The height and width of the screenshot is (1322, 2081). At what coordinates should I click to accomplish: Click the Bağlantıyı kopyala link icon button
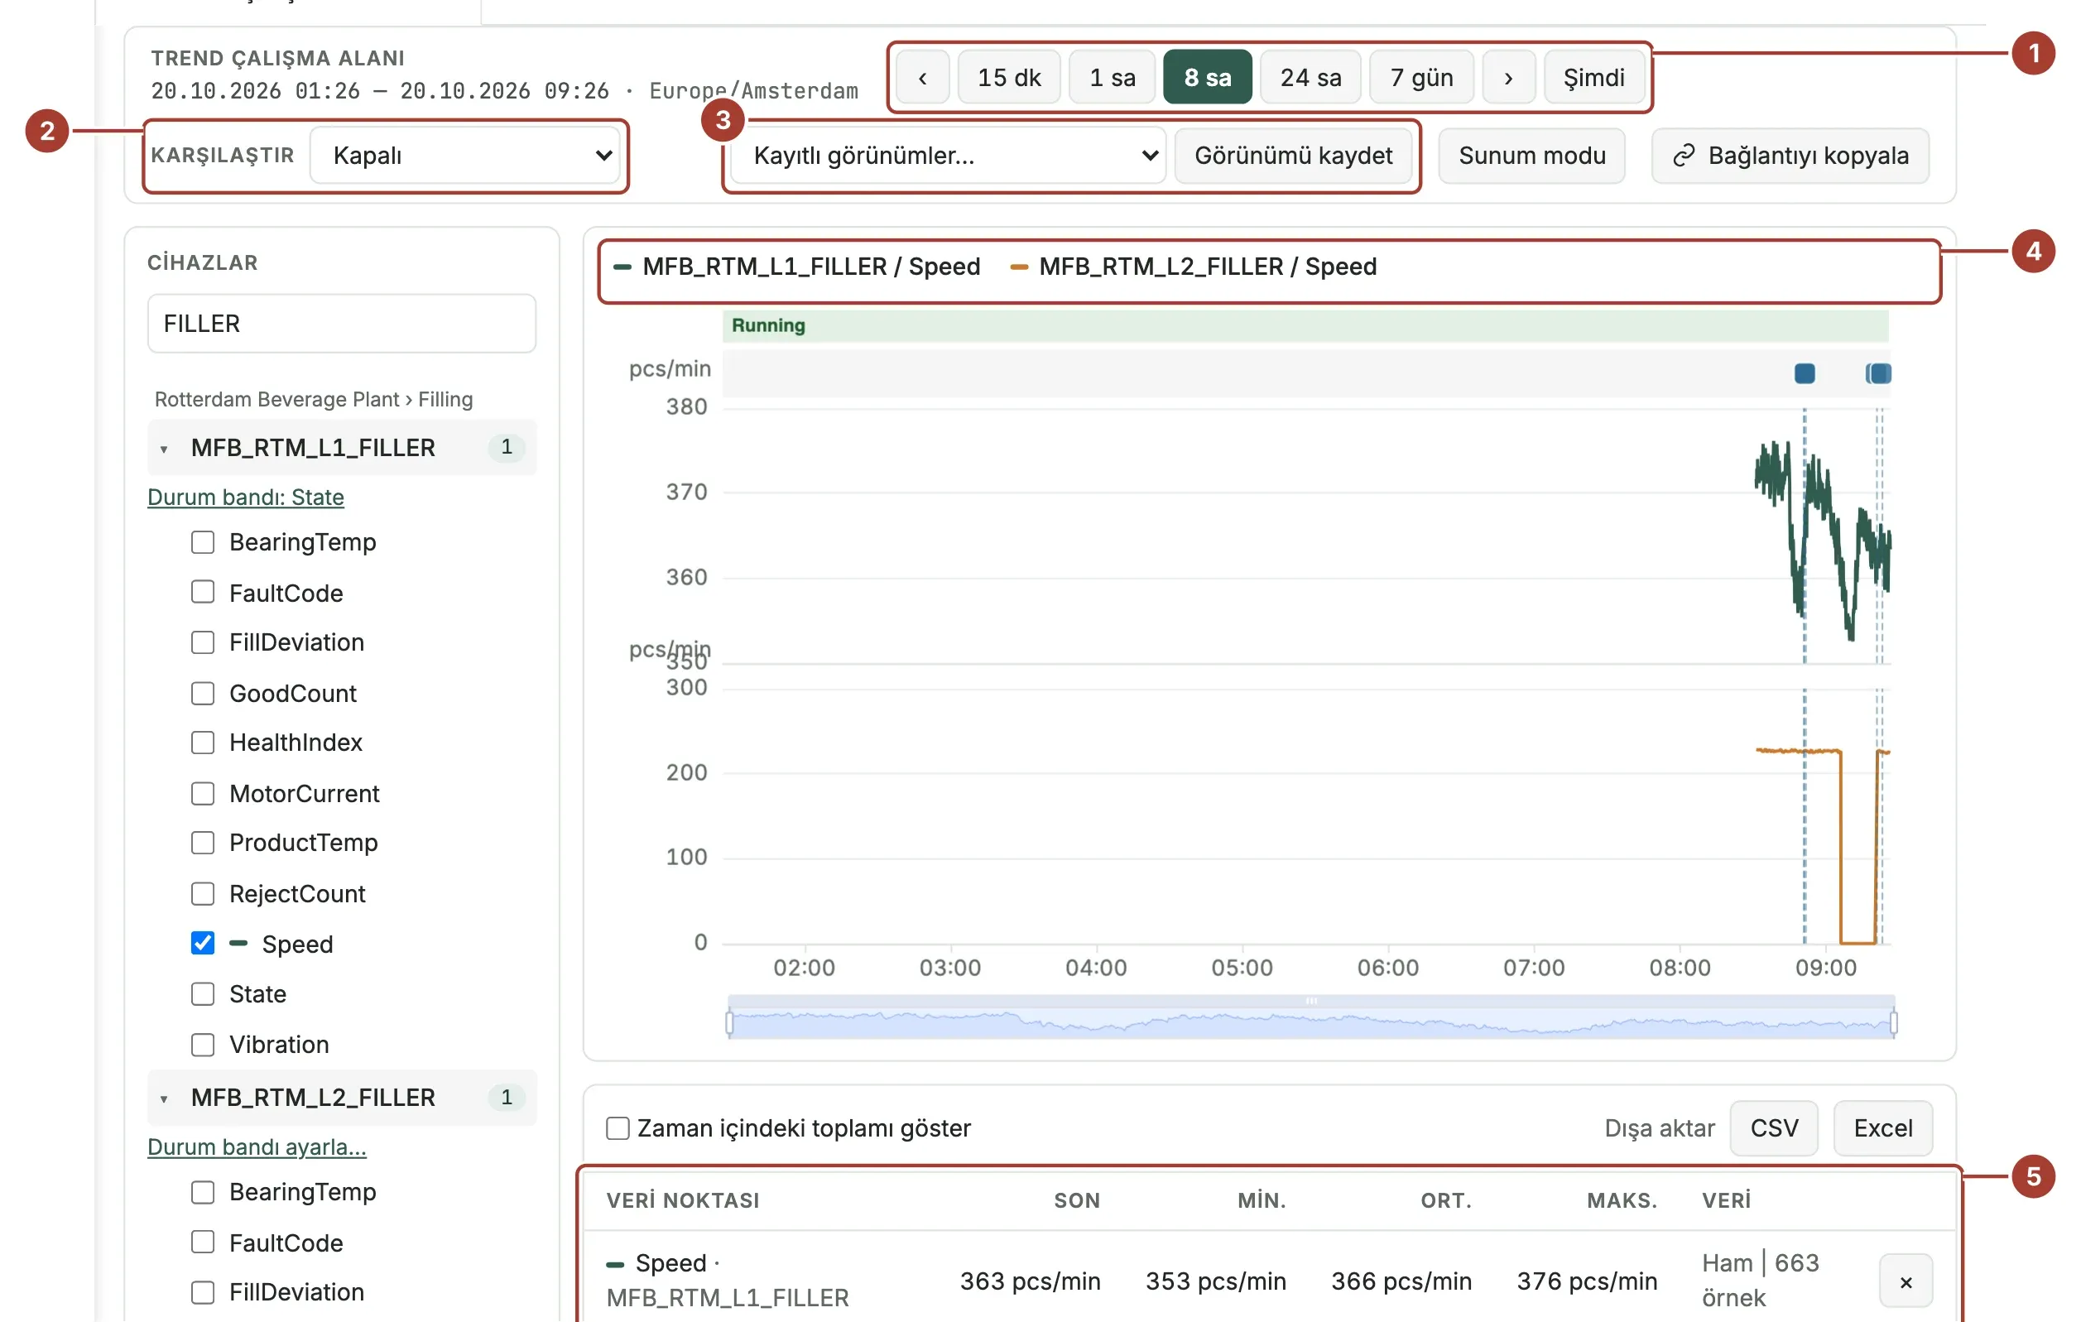[x=1790, y=156]
